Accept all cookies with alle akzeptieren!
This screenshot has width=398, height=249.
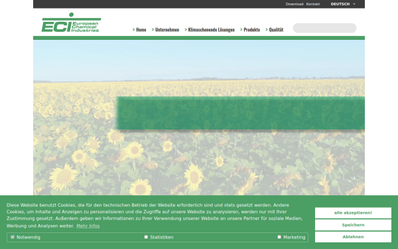353,213
